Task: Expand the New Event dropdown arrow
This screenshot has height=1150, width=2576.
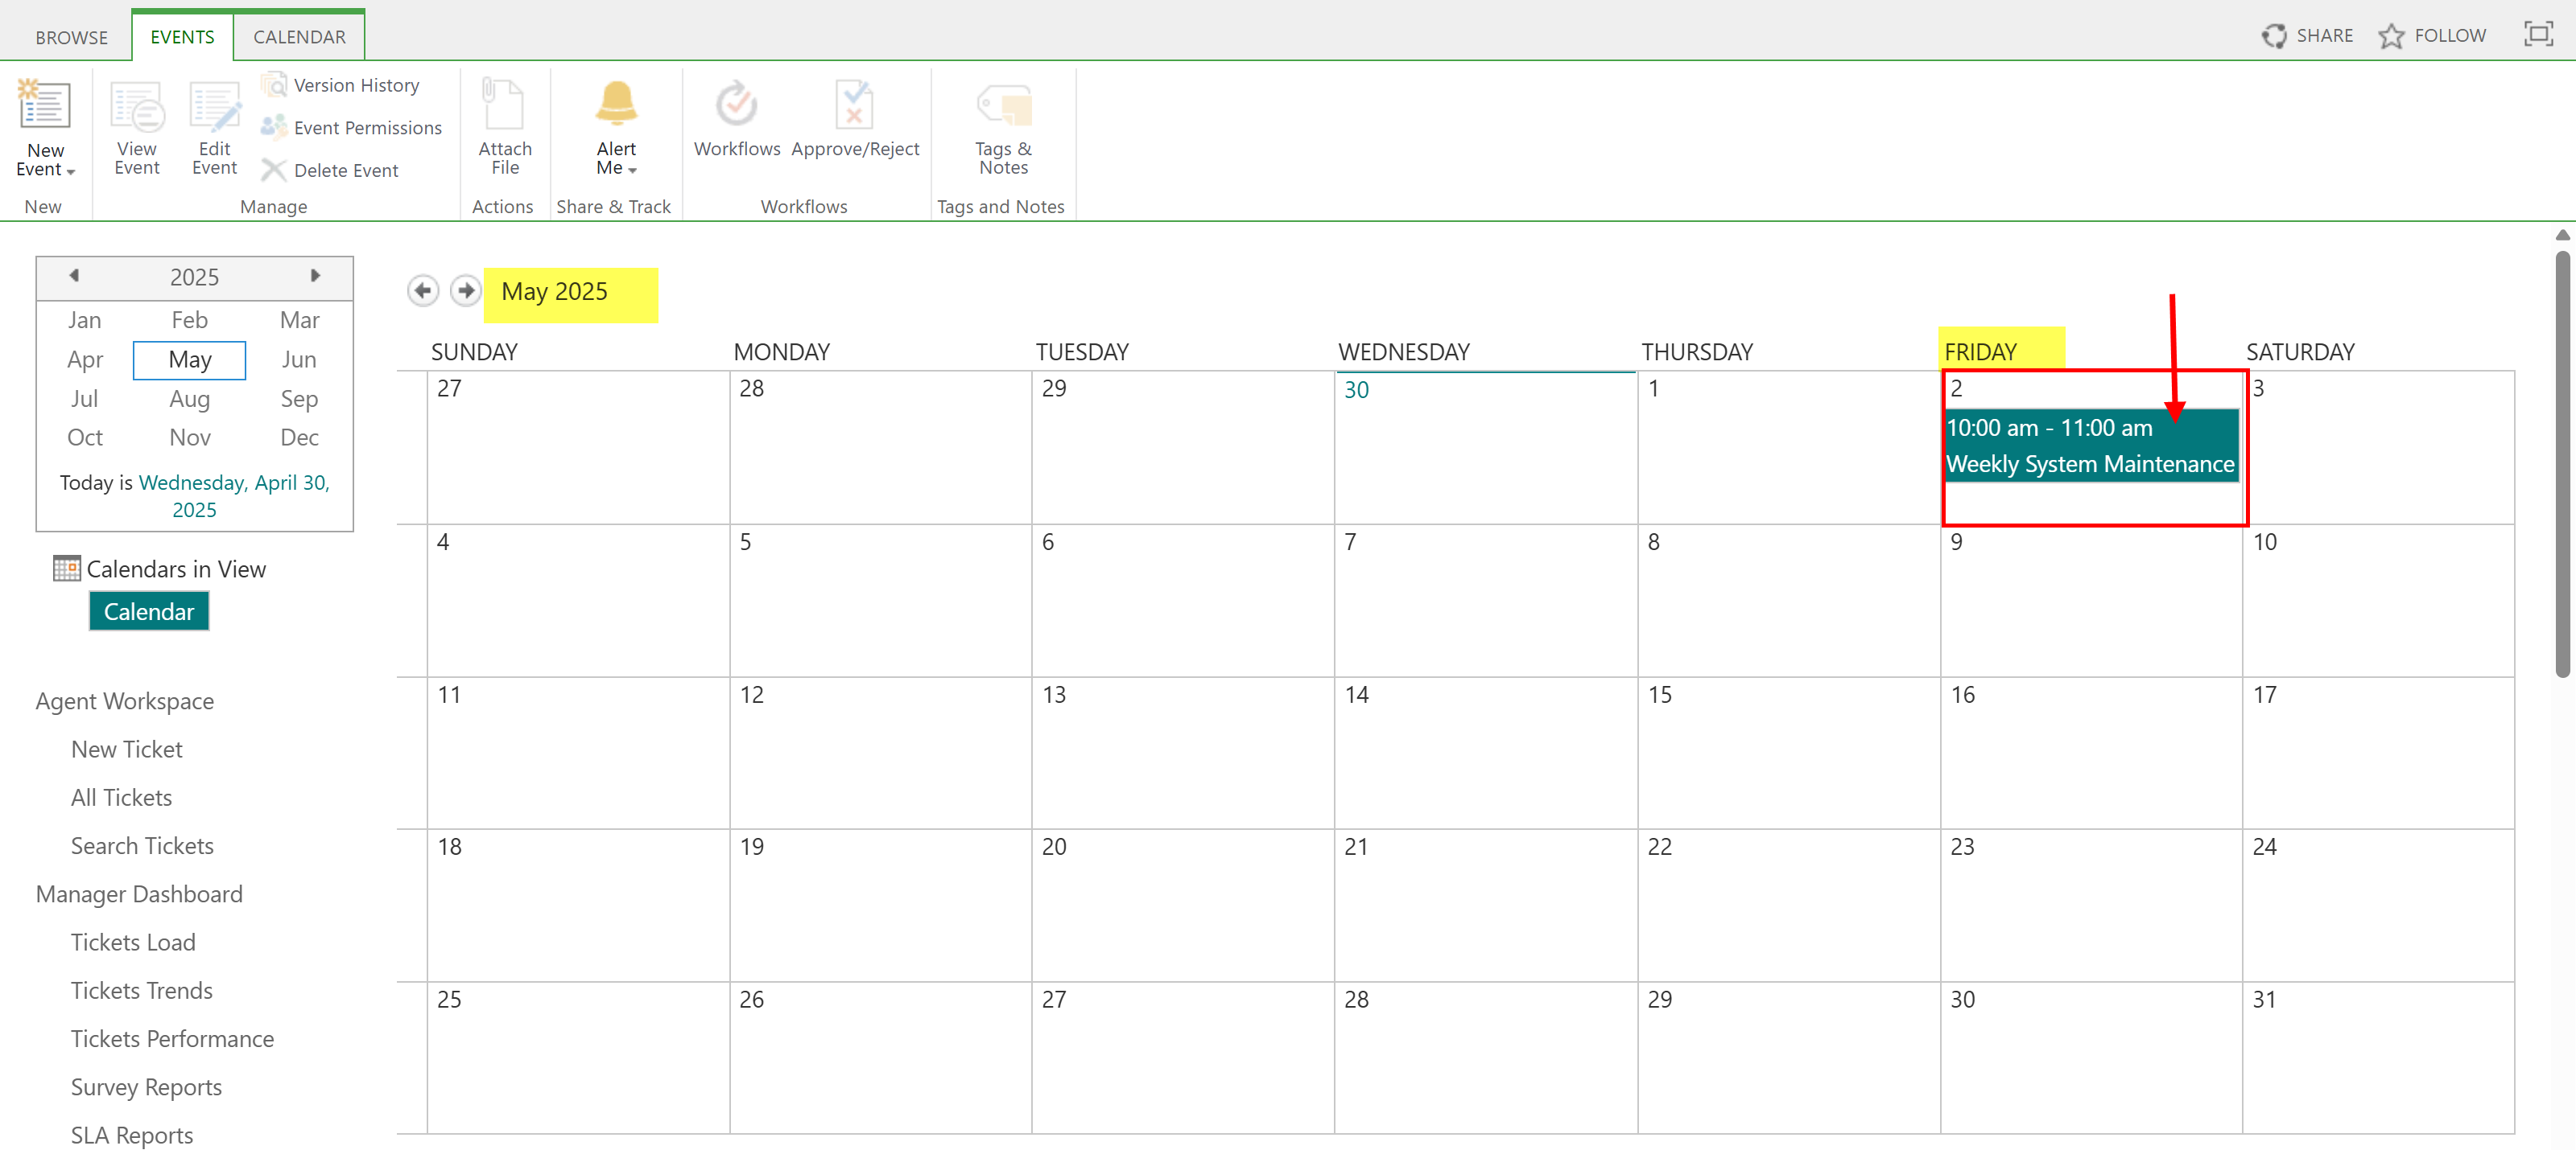Action: [71, 172]
